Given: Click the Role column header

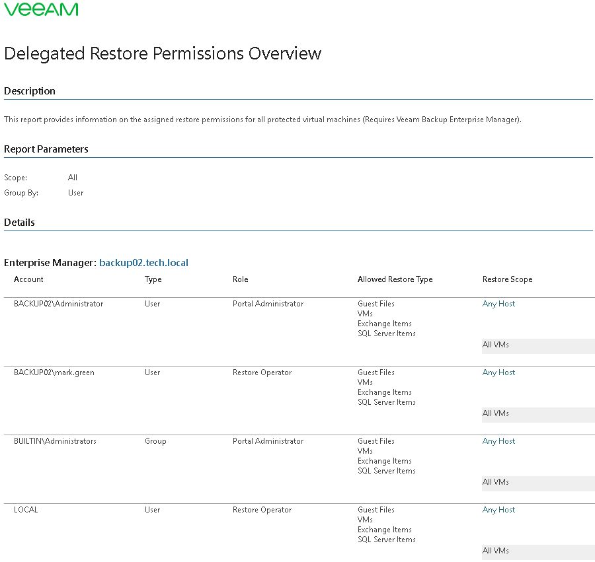Looking at the screenshot, I should pyautogui.click(x=240, y=279).
